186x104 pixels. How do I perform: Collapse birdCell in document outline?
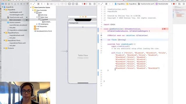click(x=39, y=19)
